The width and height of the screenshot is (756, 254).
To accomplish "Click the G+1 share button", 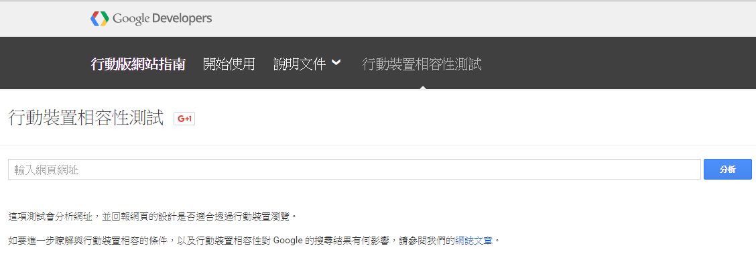I will pyautogui.click(x=185, y=119).
